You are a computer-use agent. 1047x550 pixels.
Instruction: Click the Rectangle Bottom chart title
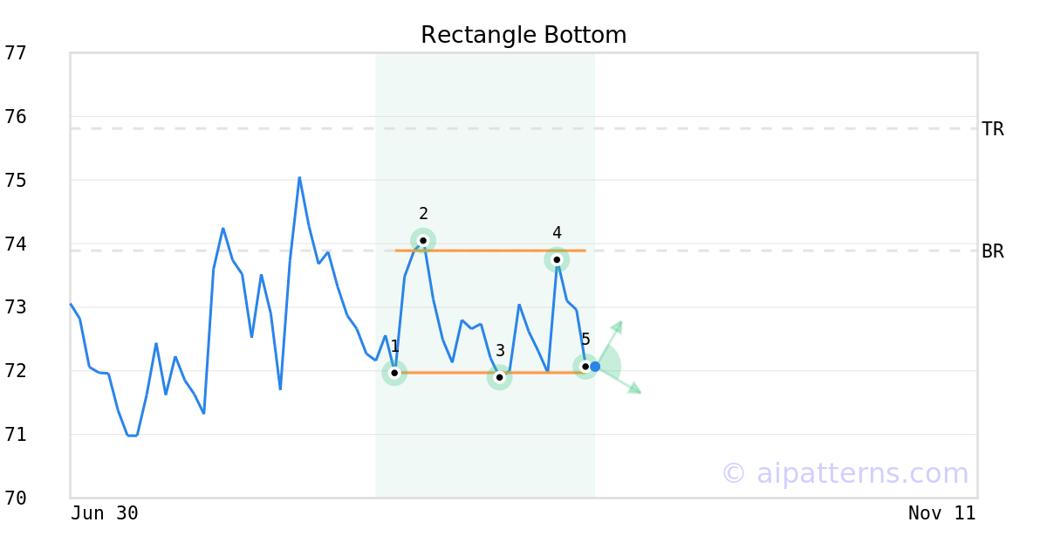tap(523, 35)
